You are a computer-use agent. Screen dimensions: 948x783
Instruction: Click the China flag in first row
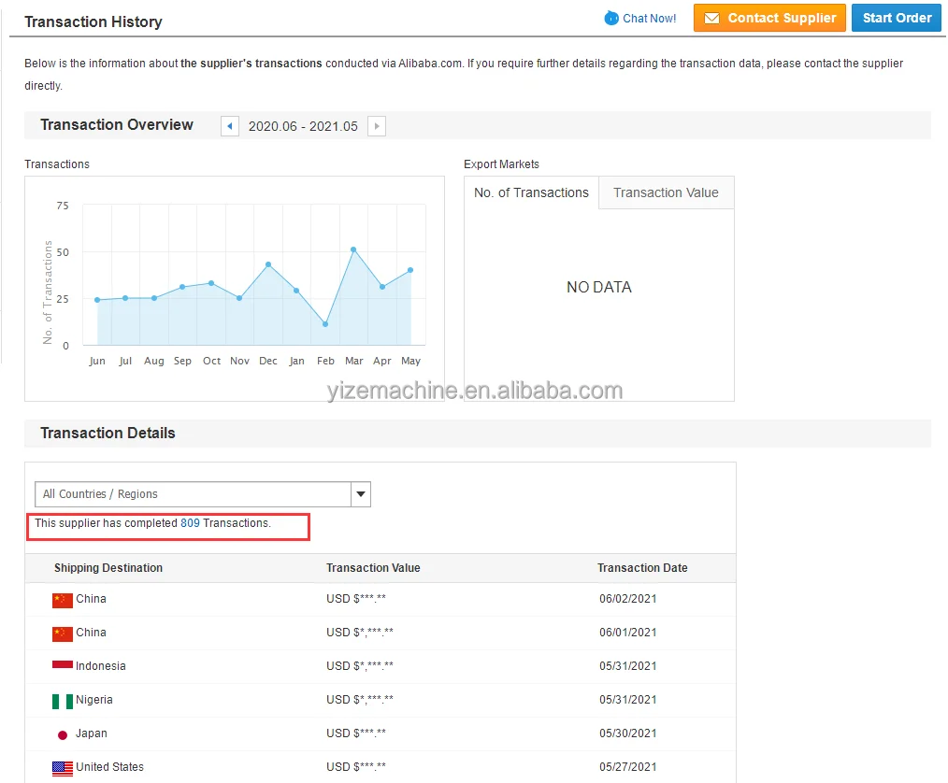pyautogui.click(x=63, y=600)
